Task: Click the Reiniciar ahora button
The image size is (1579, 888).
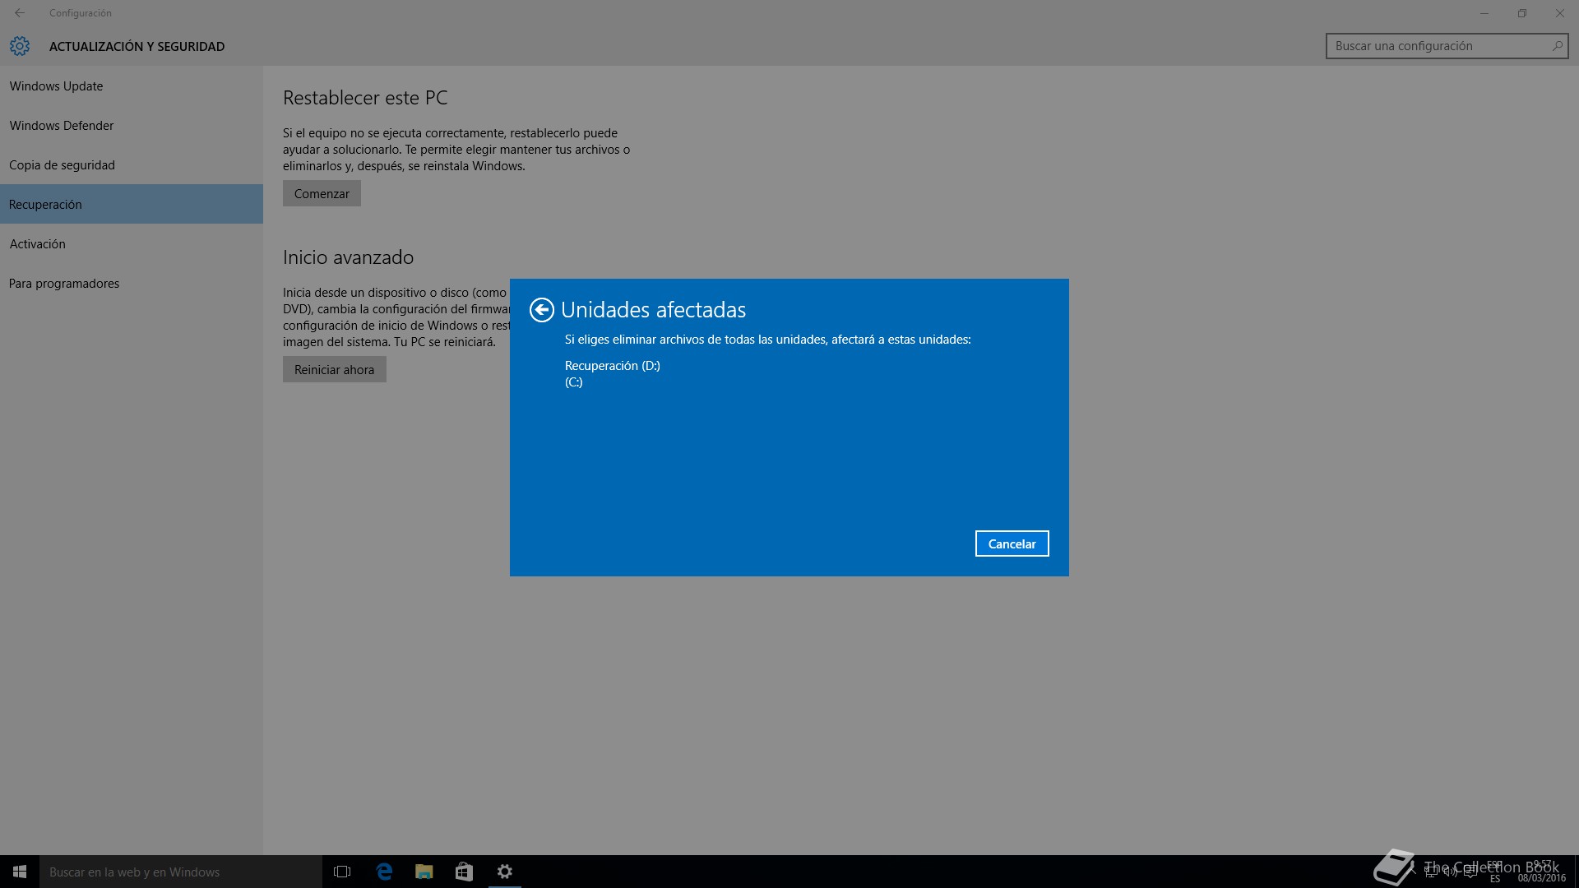Action: 334,369
